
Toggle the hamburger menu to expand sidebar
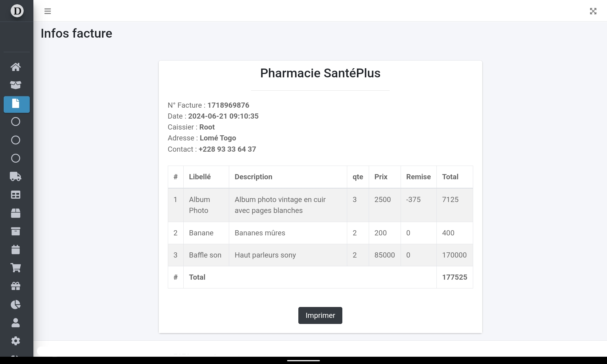pyautogui.click(x=48, y=11)
